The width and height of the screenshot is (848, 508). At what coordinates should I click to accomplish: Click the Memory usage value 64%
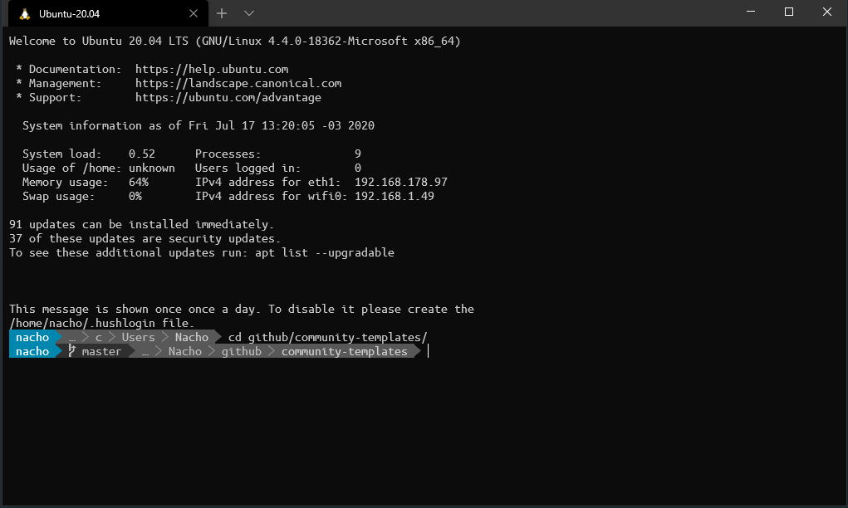139,182
